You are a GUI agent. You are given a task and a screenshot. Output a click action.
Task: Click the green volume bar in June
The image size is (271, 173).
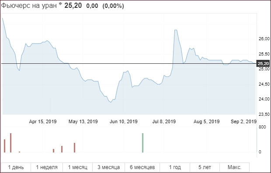[x=143, y=143]
